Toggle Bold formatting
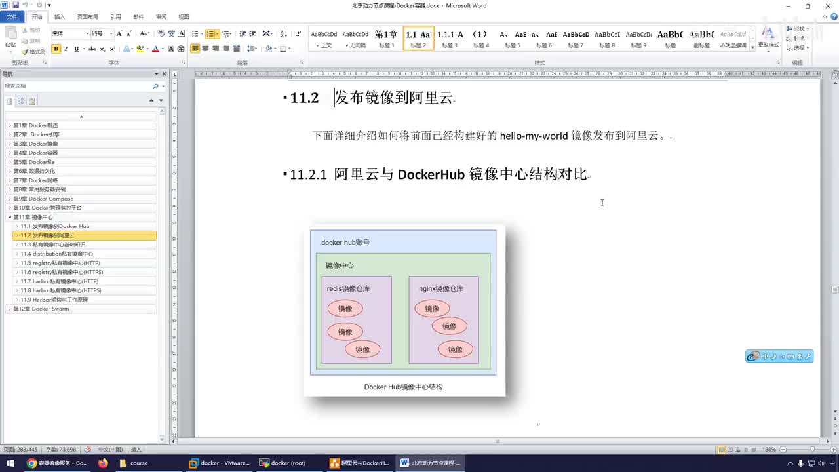 pos(56,49)
